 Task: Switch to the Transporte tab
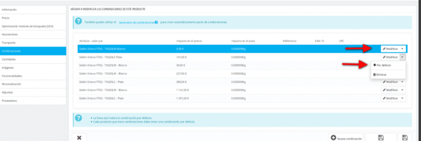(33, 43)
